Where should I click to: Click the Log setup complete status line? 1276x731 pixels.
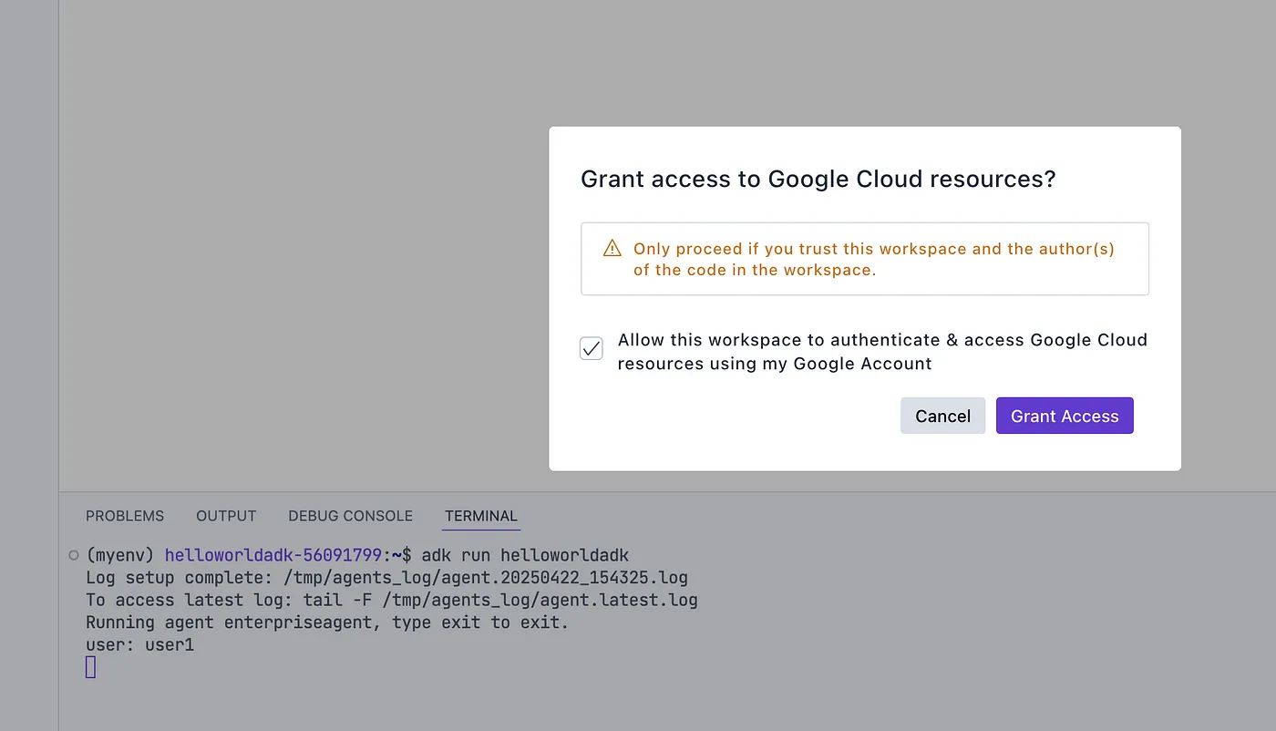(386, 577)
